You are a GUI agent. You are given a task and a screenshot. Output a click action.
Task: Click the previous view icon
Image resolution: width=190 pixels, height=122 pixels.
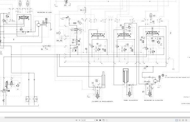click(x=103, y=120)
